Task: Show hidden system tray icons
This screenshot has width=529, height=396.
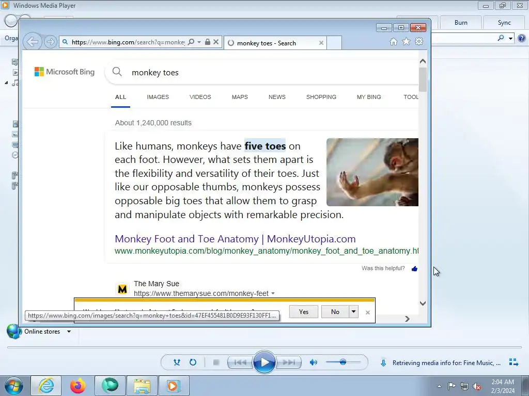Action: coord(439,386)
